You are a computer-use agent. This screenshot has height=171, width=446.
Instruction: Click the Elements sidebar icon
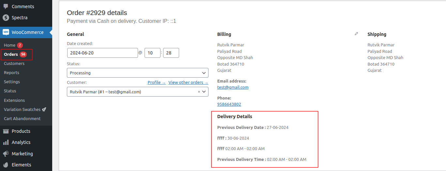point(6,165)
